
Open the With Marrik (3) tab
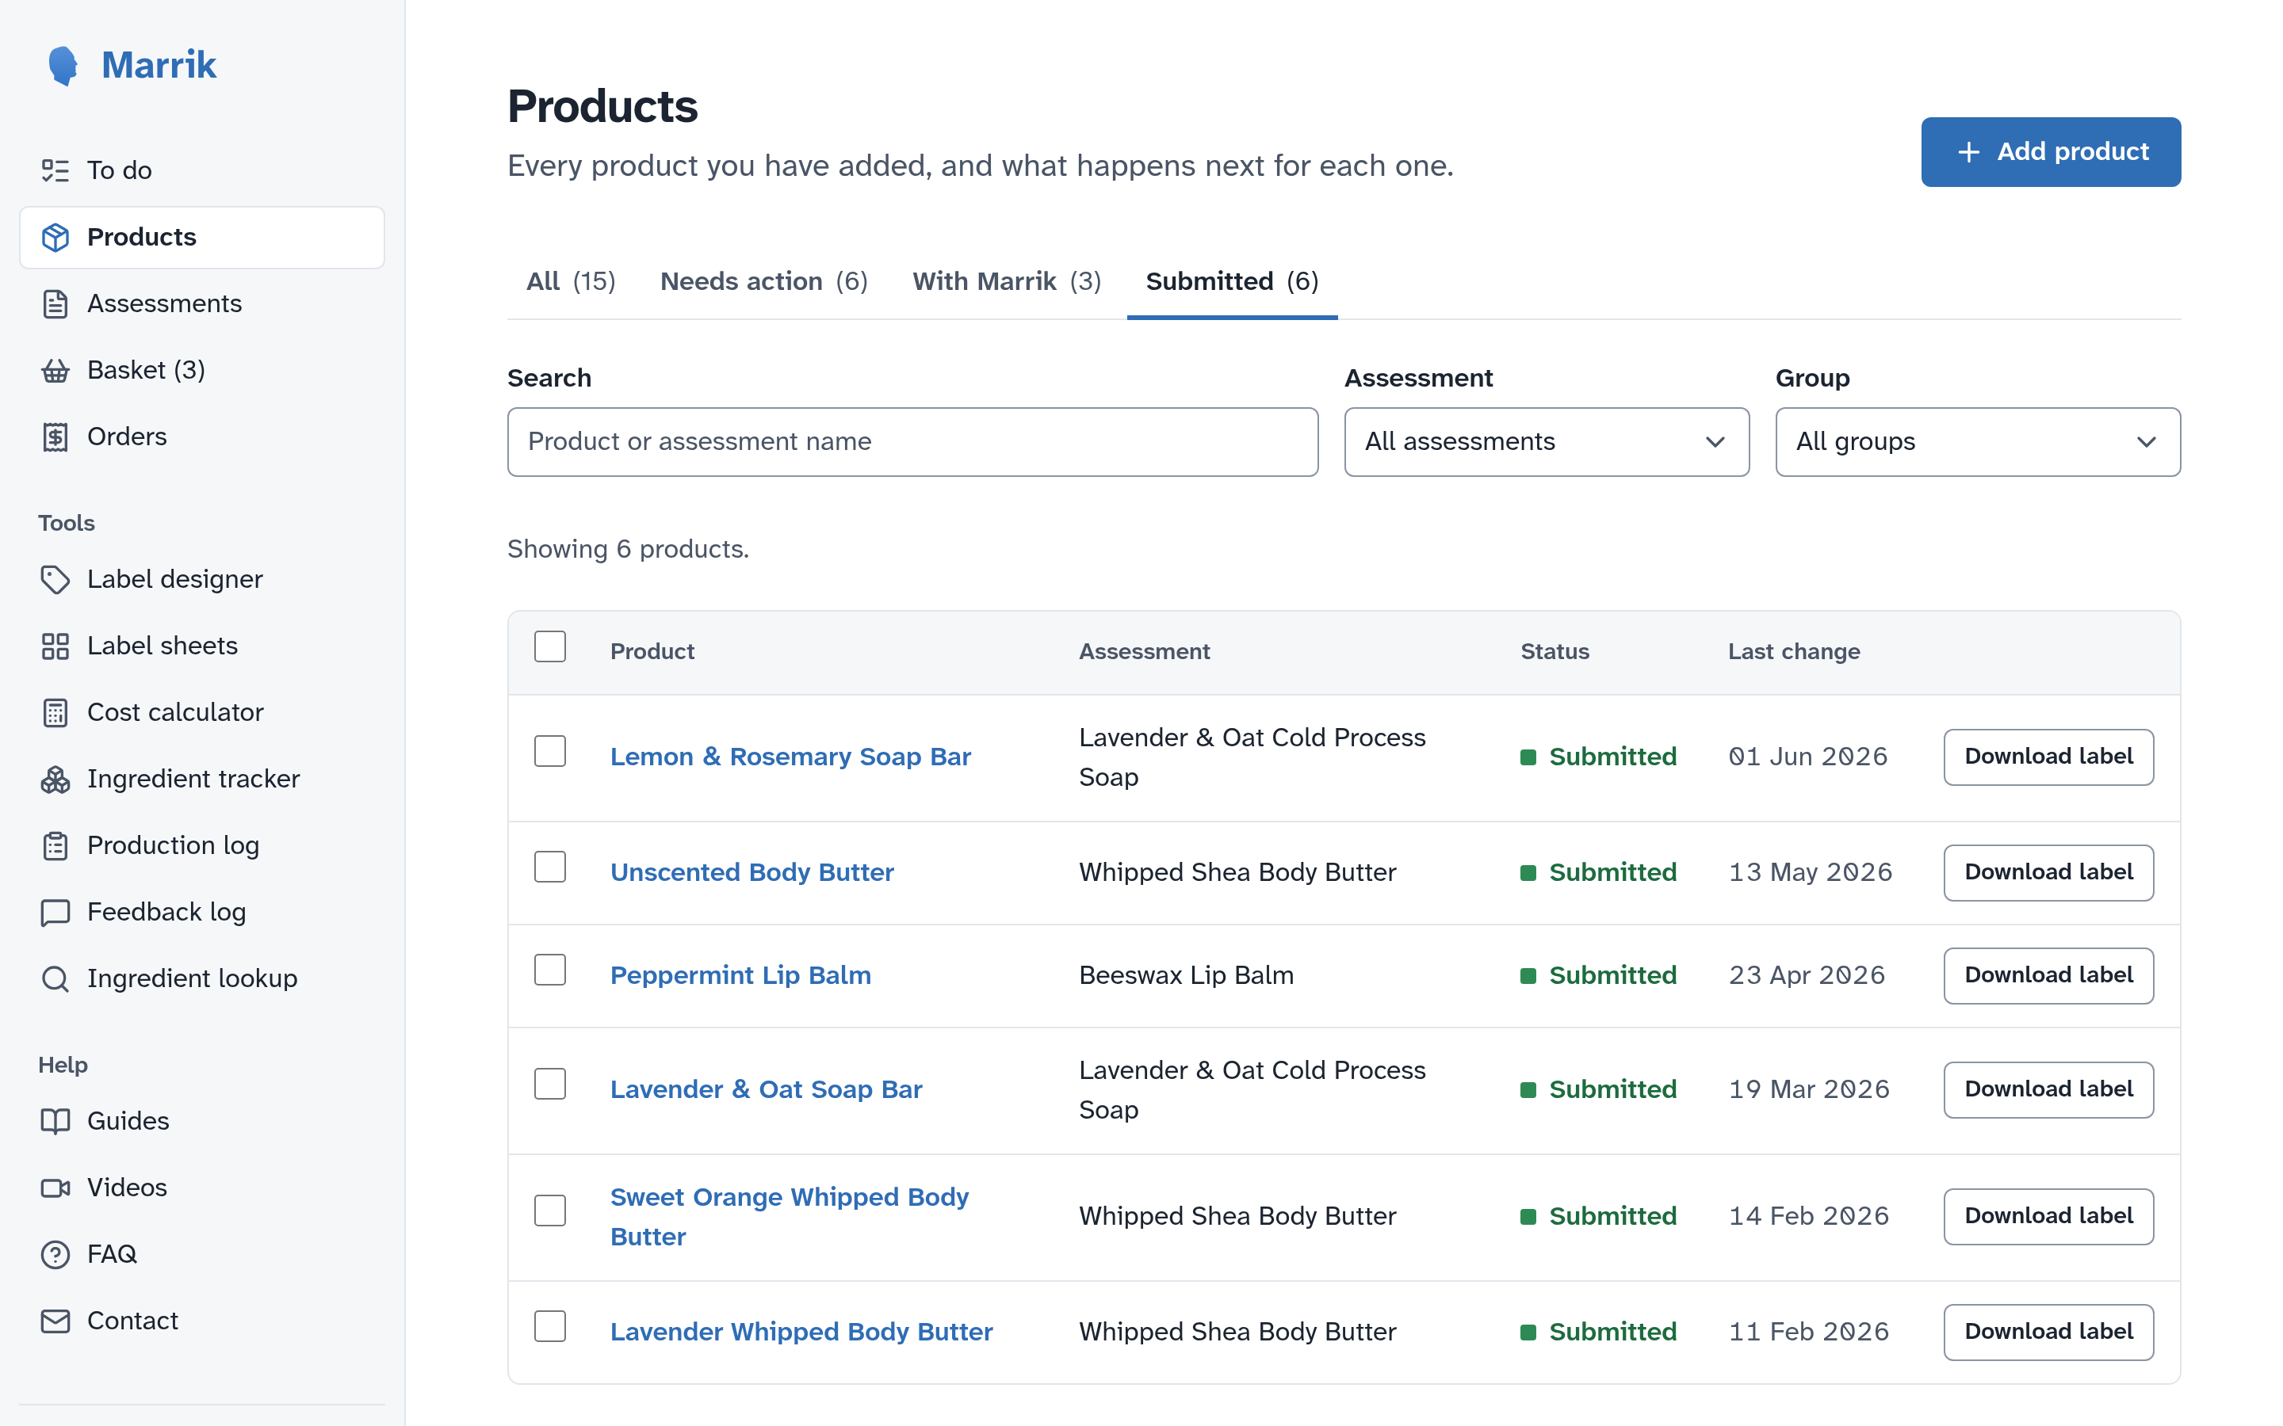[x=1007, y=281]
